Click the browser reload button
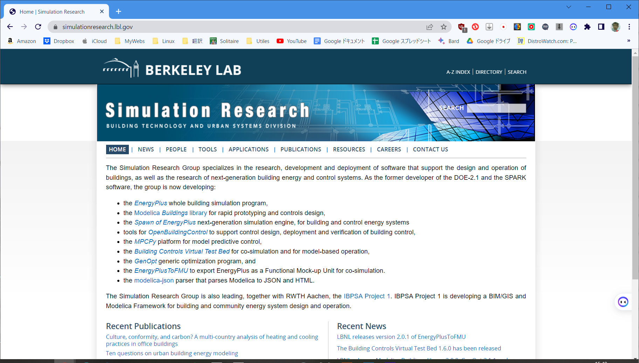 tap(38, 27)
